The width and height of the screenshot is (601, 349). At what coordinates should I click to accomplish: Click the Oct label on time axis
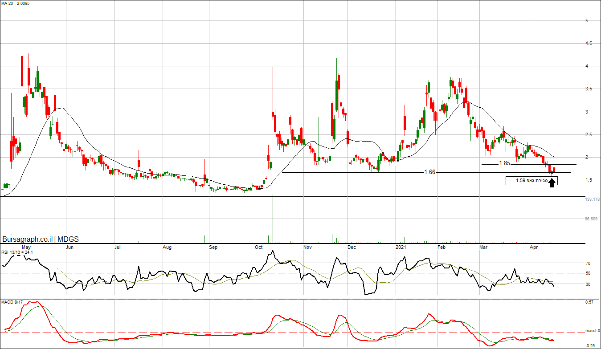point(259,247)
